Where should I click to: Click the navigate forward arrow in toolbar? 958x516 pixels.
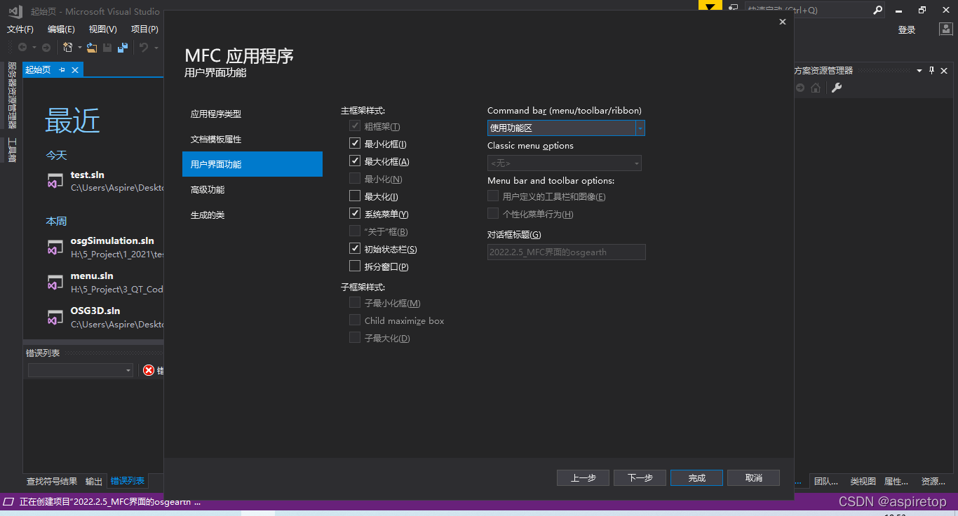46,48
